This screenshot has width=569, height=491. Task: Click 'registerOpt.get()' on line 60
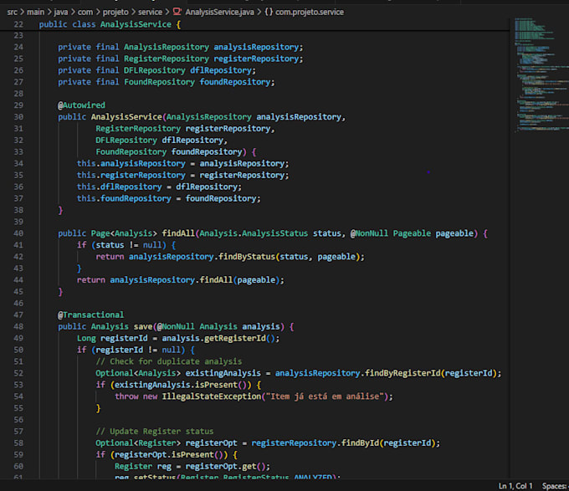pos(225,467)
